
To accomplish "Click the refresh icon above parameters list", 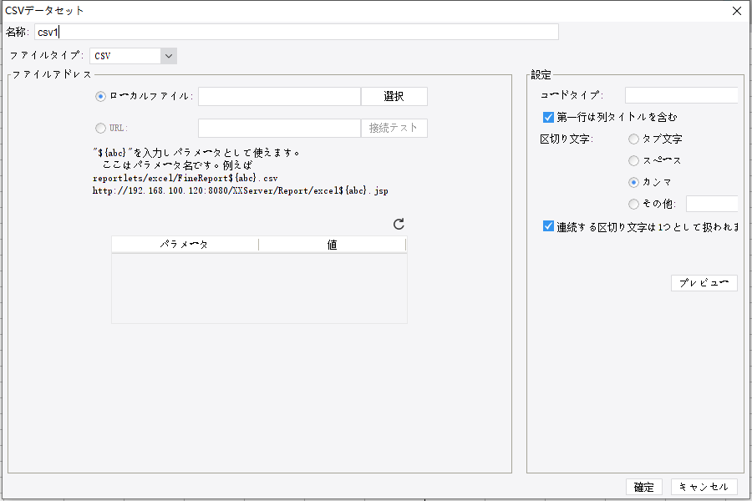I will [x=399, y=224].
